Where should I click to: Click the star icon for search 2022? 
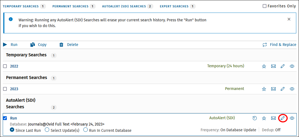pos(264,66)
